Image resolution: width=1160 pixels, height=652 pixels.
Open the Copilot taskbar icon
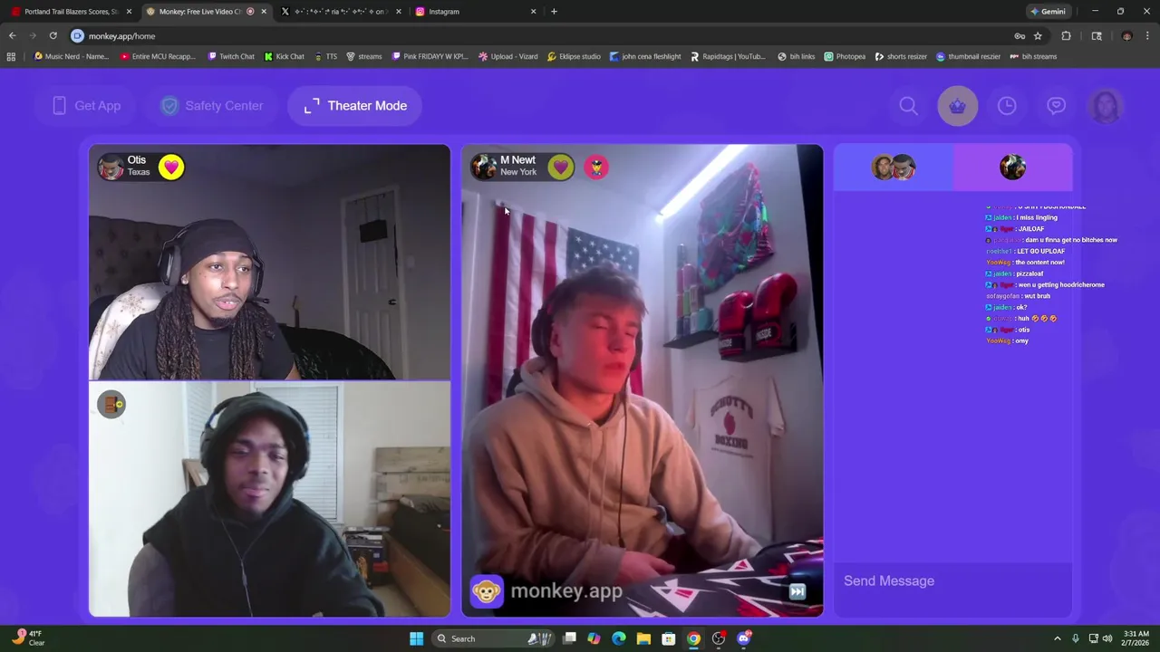(x=594, y=638)
